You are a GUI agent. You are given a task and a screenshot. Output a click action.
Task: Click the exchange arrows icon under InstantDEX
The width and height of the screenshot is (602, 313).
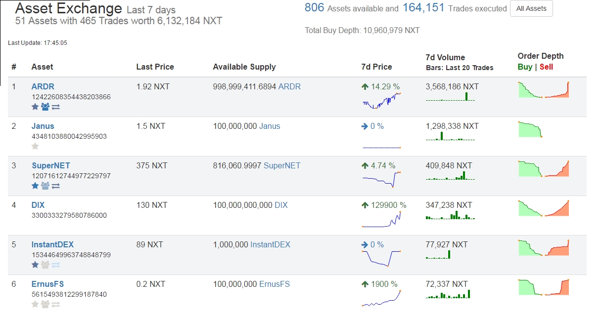tap(56, 265)
